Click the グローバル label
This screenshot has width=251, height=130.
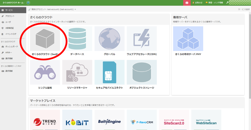109,54
